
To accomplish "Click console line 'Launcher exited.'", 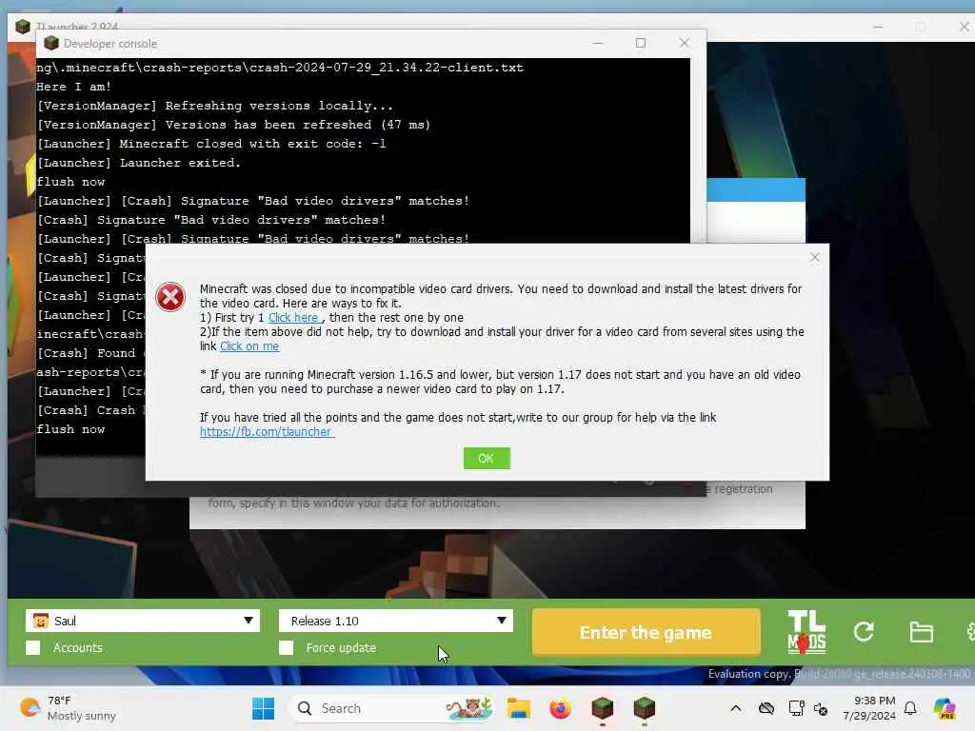I will (138, 162).
